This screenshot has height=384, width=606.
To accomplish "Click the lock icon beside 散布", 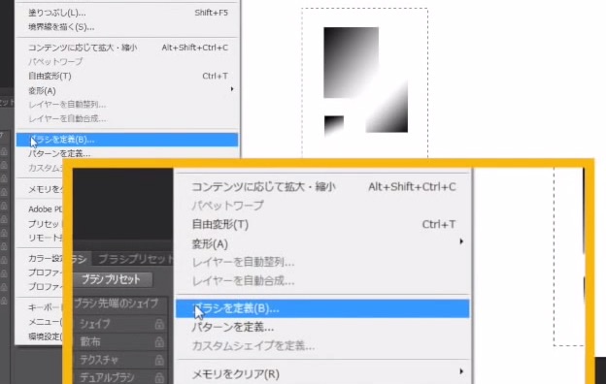I will tap(159, 342).
